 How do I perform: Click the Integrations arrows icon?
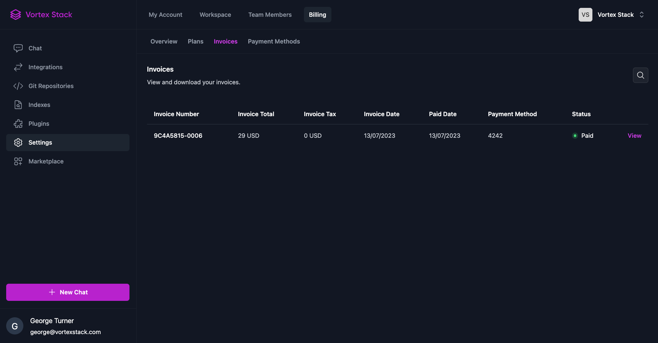[18, 67]
